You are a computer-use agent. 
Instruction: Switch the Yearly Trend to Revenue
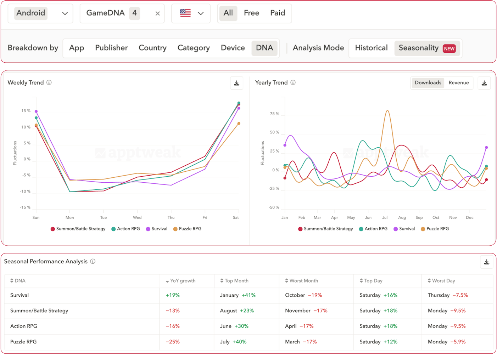click(458, 83)
